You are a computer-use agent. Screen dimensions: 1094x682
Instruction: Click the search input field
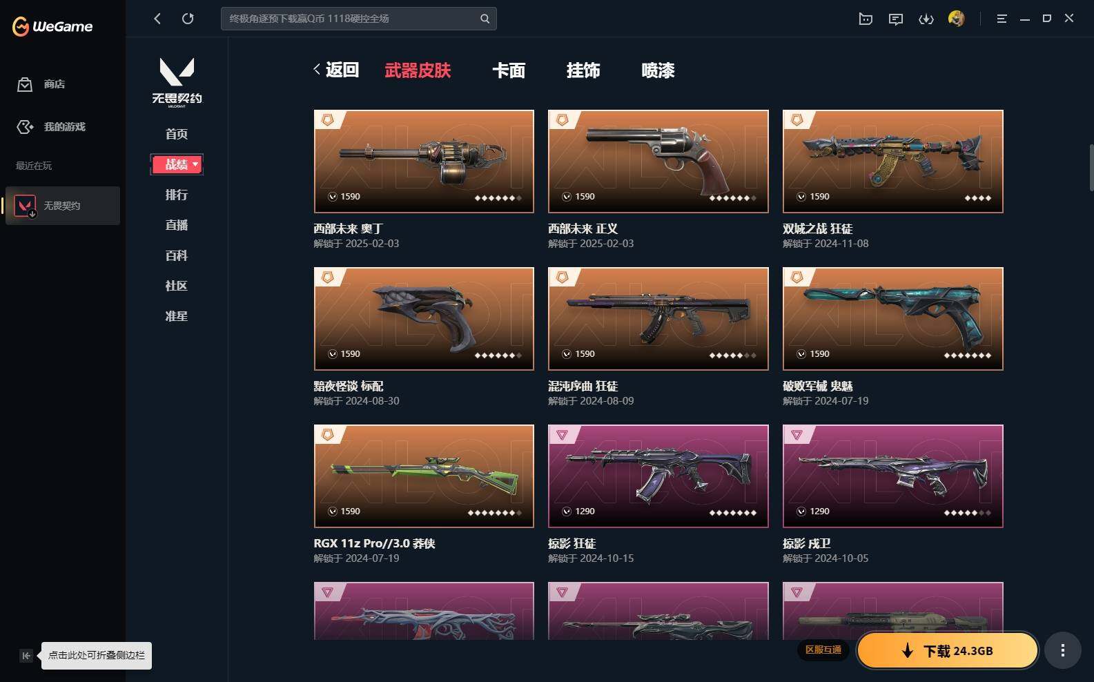(352, 19)
